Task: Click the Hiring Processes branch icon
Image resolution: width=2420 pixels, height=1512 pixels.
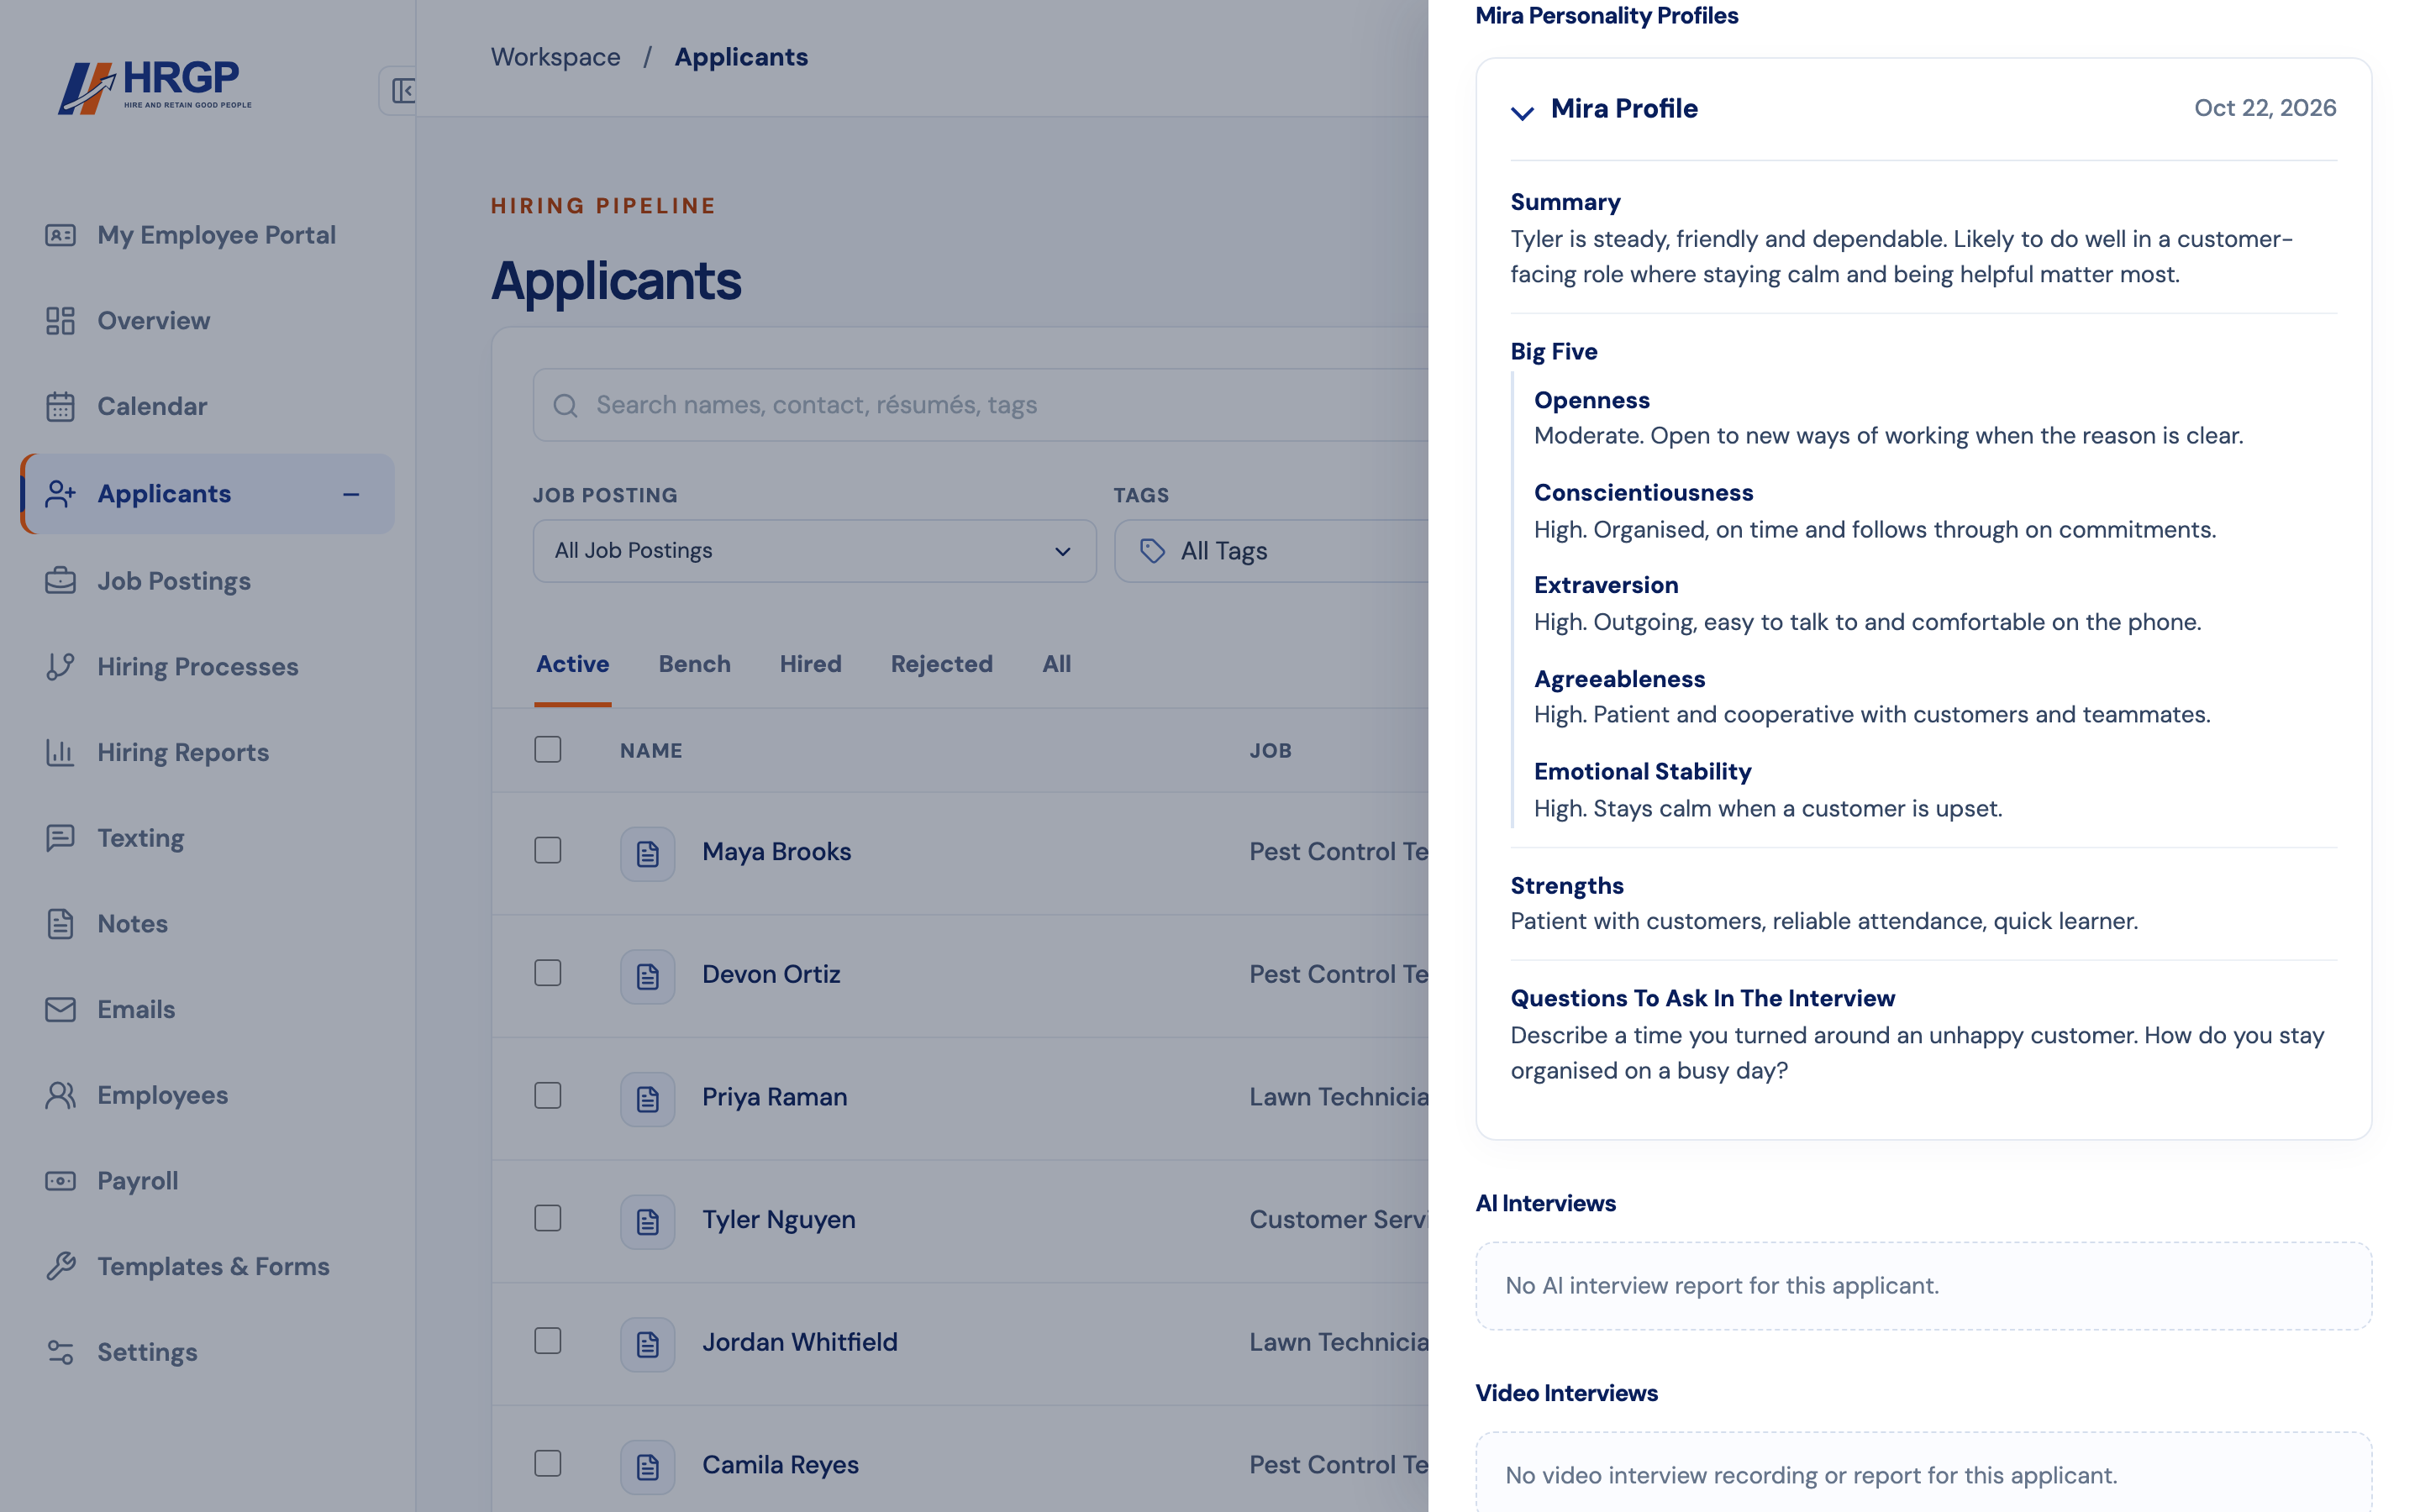Action: [60, 666]
